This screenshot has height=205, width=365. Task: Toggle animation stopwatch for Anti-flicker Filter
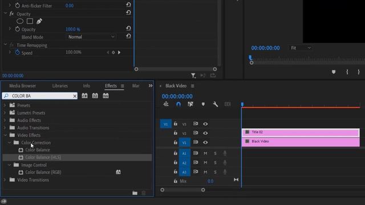click(x=18, y=6)
